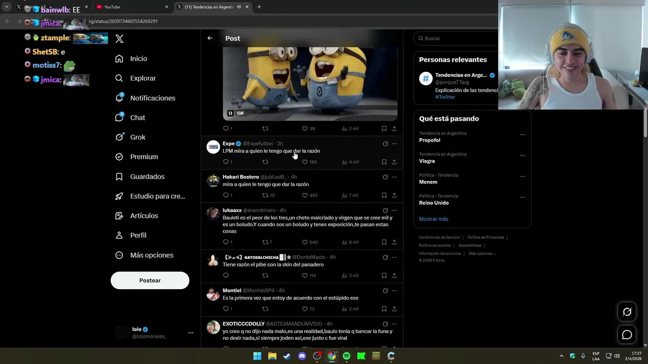Open Condiciones de Servicio link
648x364 pixels.
tap(439, 238)
